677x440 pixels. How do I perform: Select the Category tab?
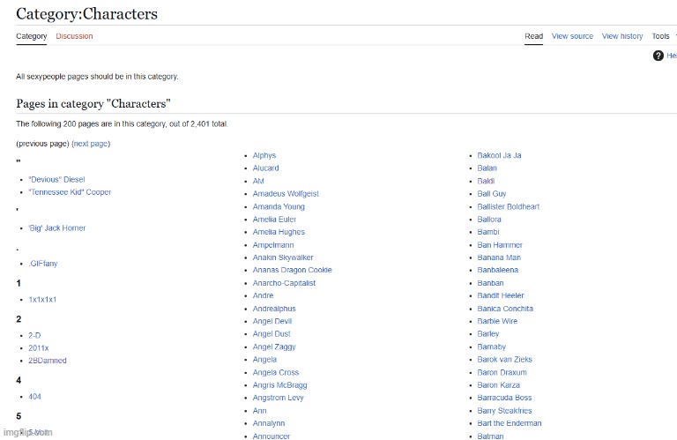tap(32, 36)
